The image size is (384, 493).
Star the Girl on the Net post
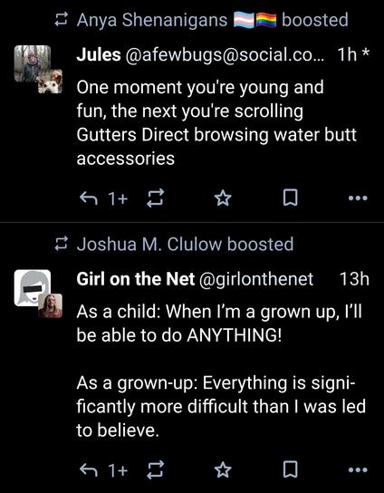click(223, 470)
